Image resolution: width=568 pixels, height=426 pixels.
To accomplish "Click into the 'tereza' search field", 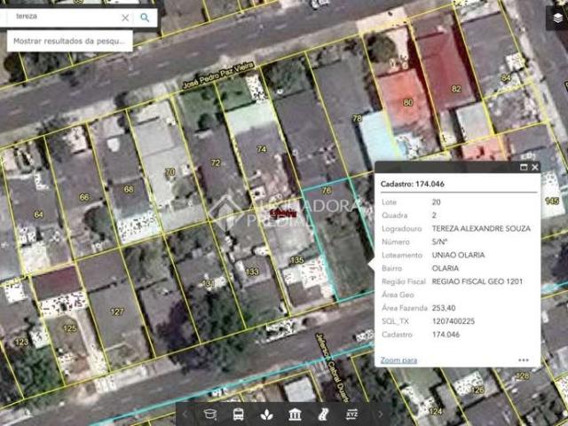I will click(65, 17).
